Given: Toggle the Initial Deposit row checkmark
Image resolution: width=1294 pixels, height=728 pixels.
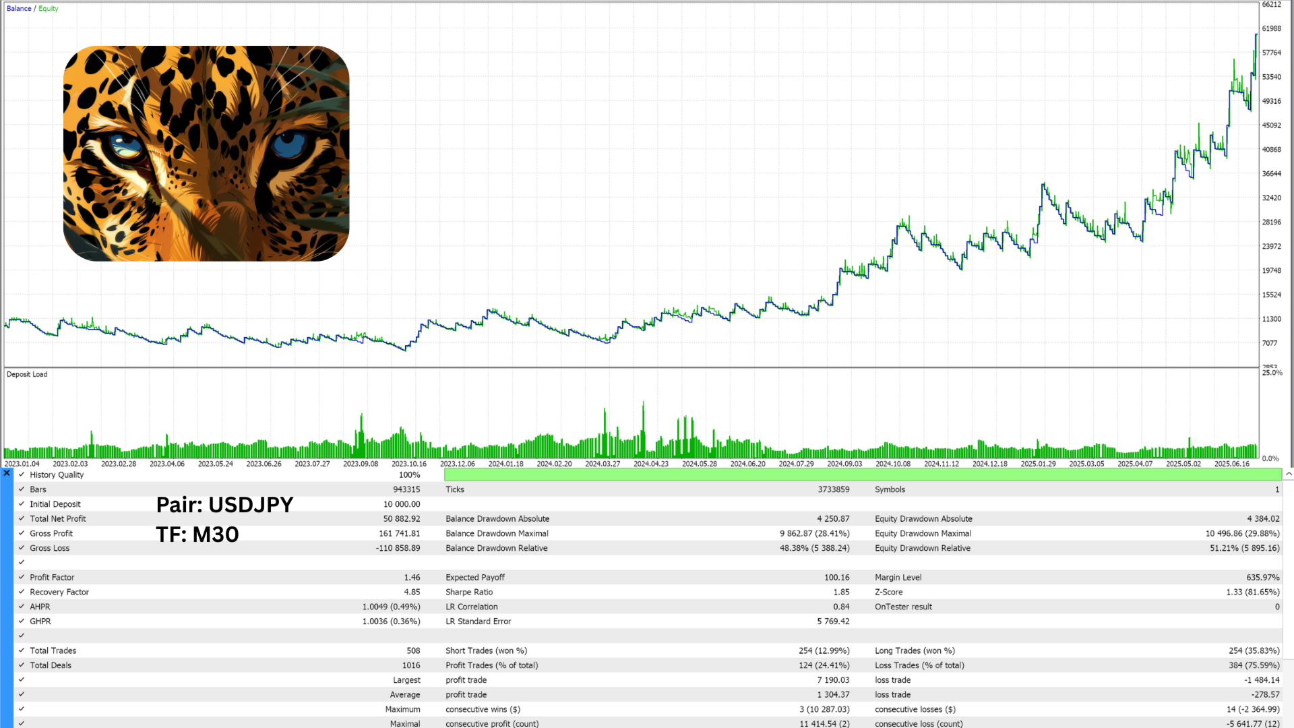Looking at the screenshot, I should coord(22,504).
